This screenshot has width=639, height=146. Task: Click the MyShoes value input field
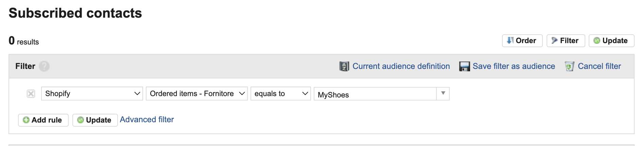click(375, 94)
